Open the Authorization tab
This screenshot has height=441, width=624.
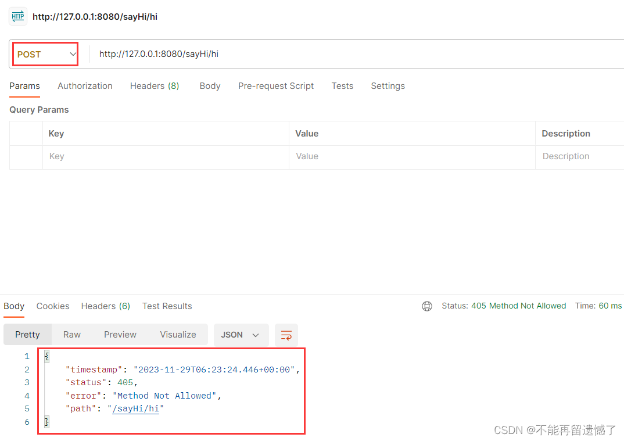(85, 86)
